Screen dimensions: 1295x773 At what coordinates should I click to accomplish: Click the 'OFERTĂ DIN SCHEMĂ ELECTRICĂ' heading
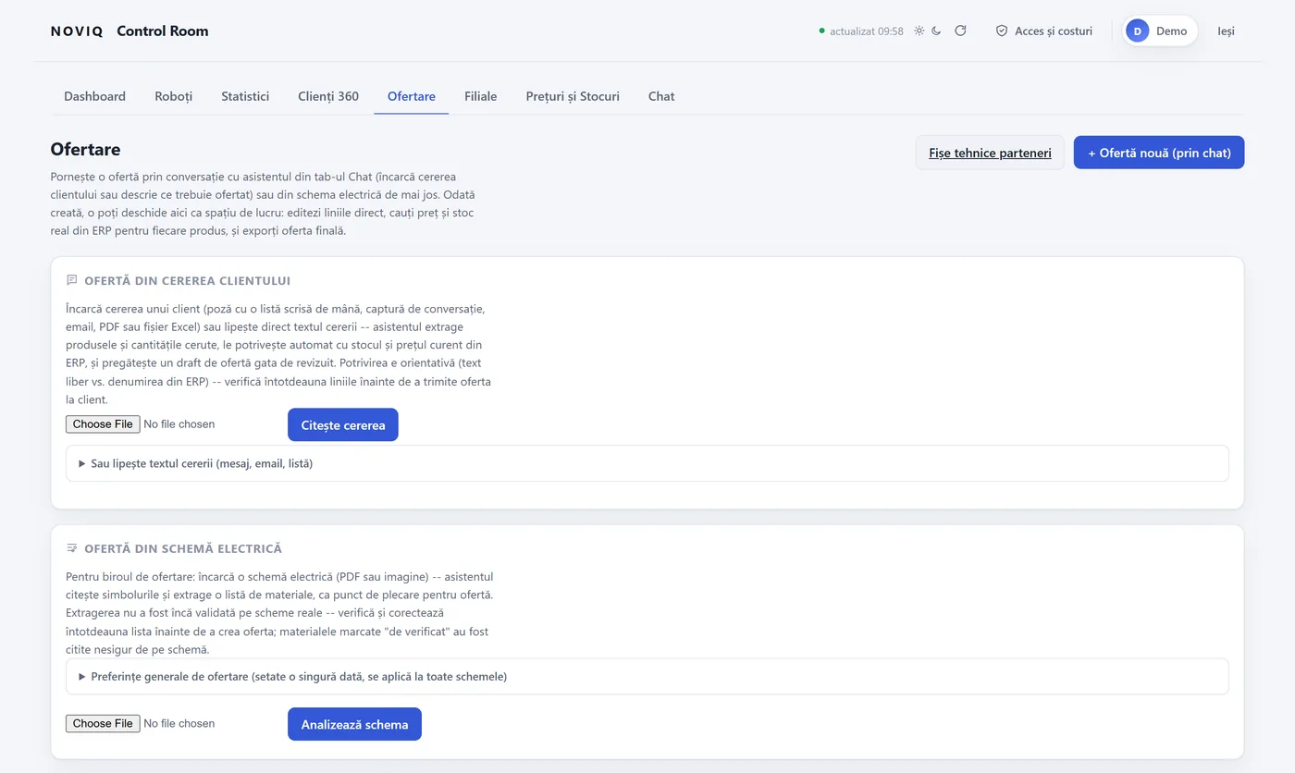183,548
